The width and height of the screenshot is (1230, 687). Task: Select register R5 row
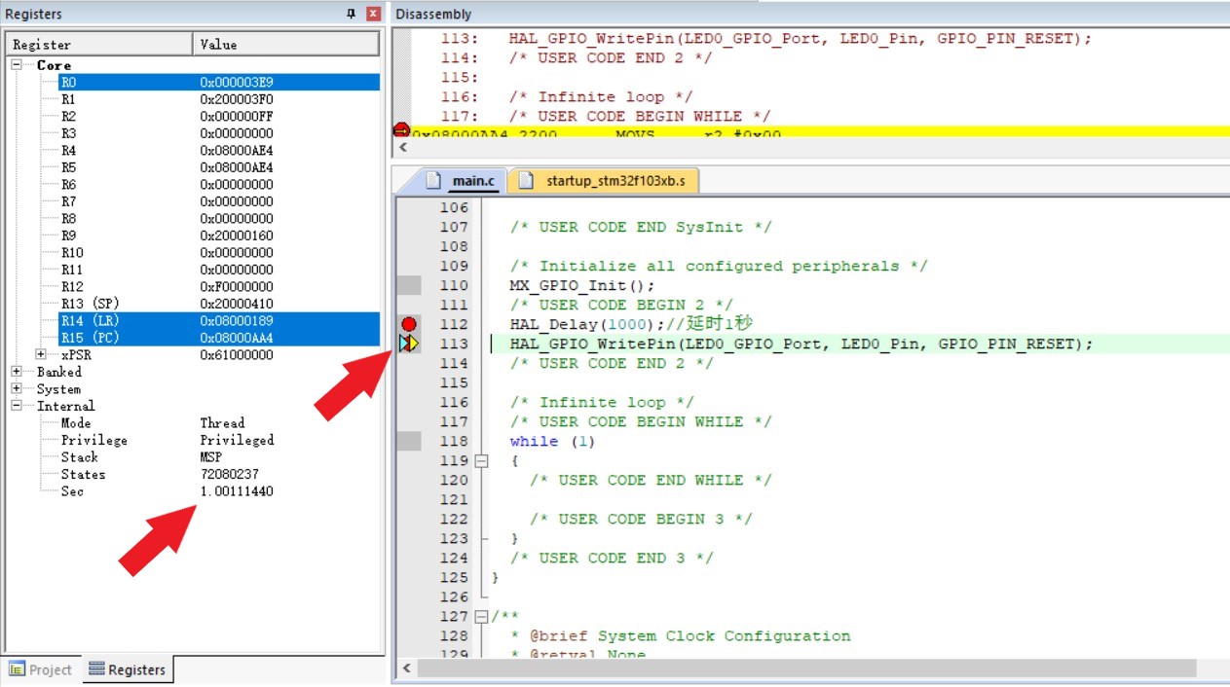(x=219, y=167)
